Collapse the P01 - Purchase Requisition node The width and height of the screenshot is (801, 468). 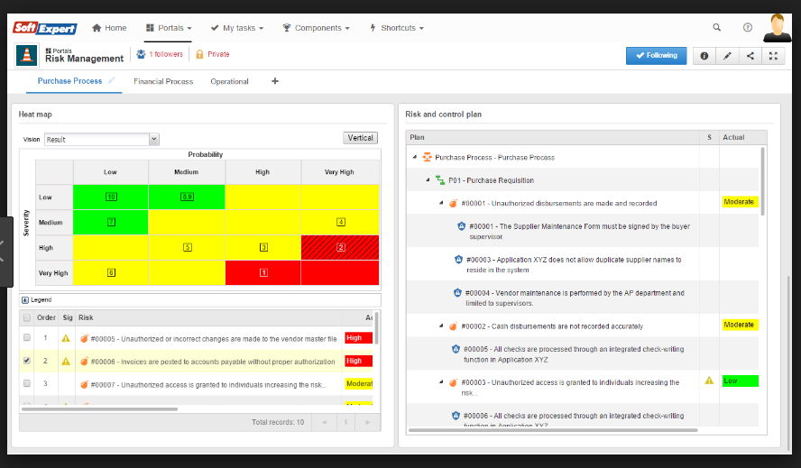coord(428,180)
